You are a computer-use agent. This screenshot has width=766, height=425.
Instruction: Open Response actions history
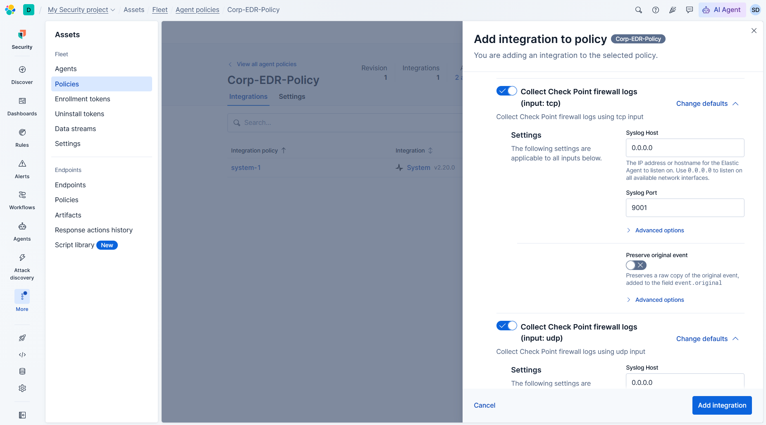click(94, 230)
